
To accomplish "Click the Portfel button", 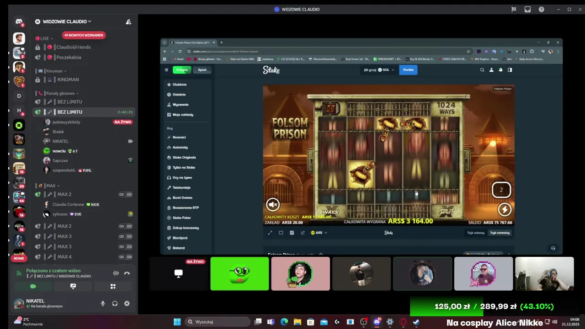I will (x=408, y=70).
